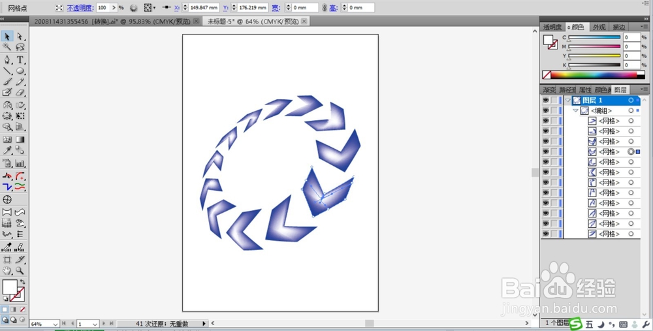Go to the next artboard arrow

pos(104,324)
